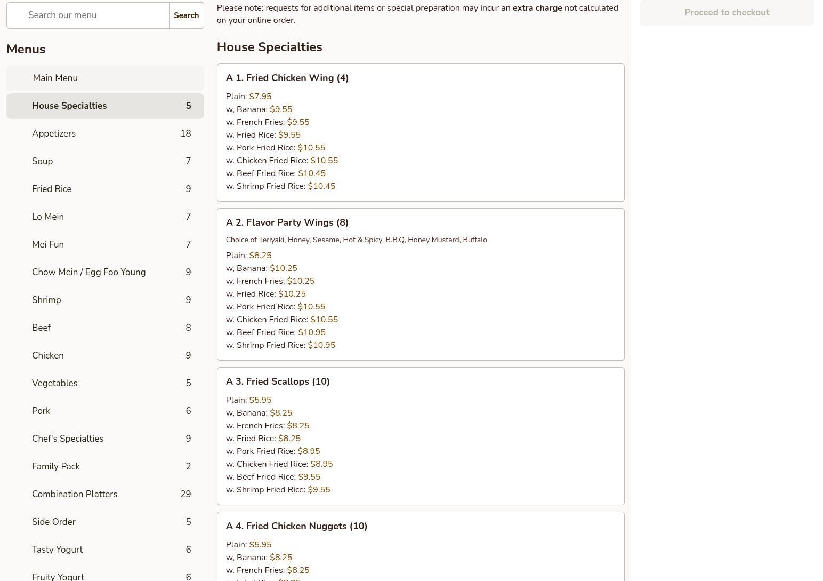Select Lo Mein in sidebar
823x581 pixels.
(x=105, y=217)
